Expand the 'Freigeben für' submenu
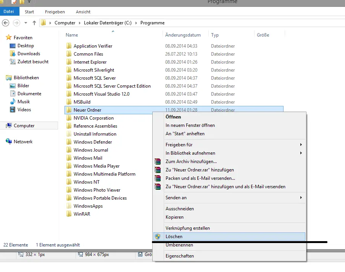345x272 pixels. click(301, 145)
